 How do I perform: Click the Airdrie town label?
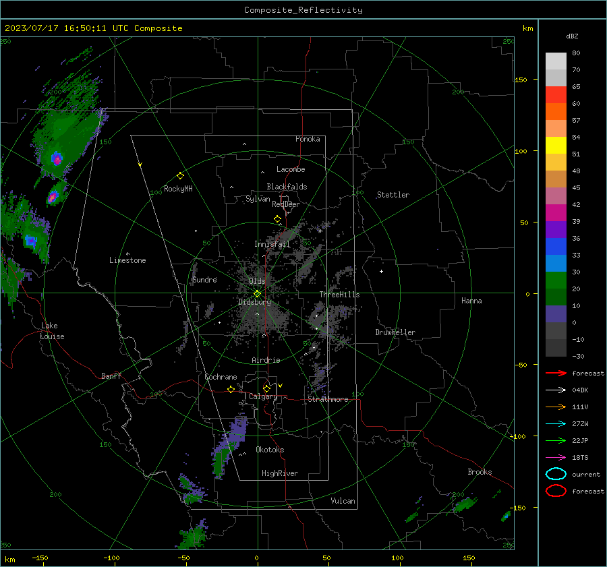tap(266, 360)
